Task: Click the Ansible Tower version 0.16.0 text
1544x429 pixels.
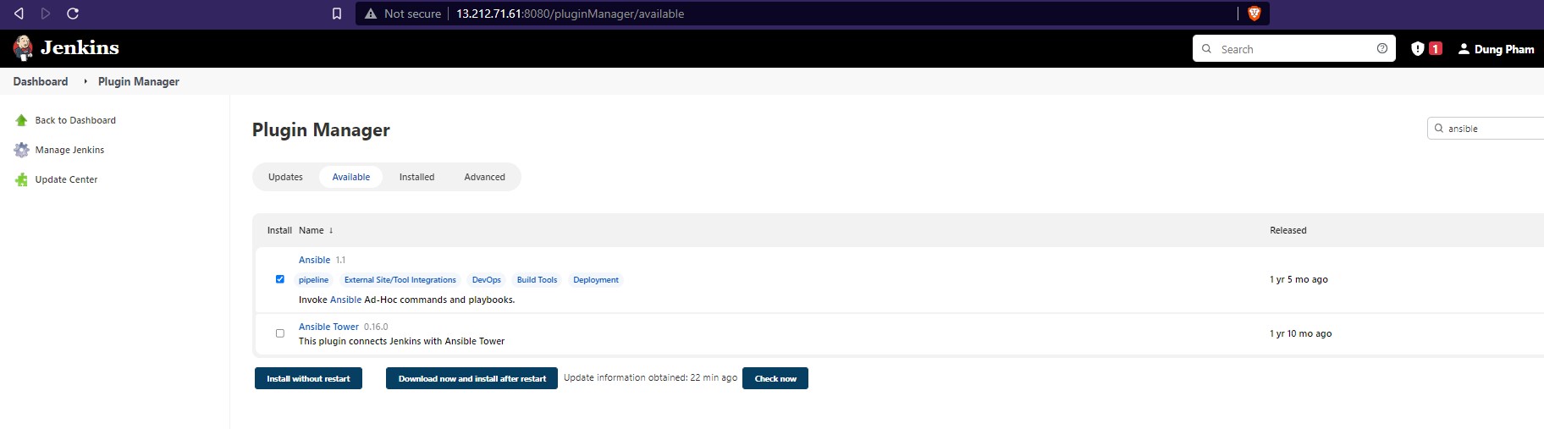Action: pos(376,327)
